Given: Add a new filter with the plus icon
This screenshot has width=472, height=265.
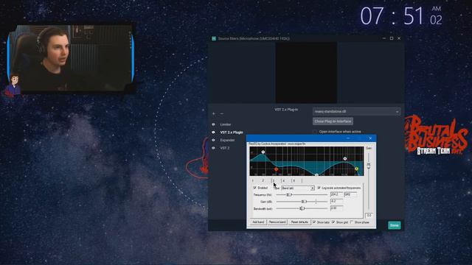Looking at the screenshot, I should click(x=214, y=113).
